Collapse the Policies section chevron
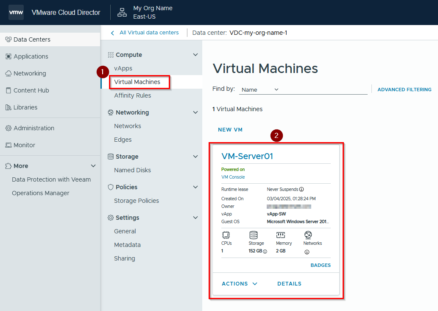 pyautogui.click(x=195, y=187)
